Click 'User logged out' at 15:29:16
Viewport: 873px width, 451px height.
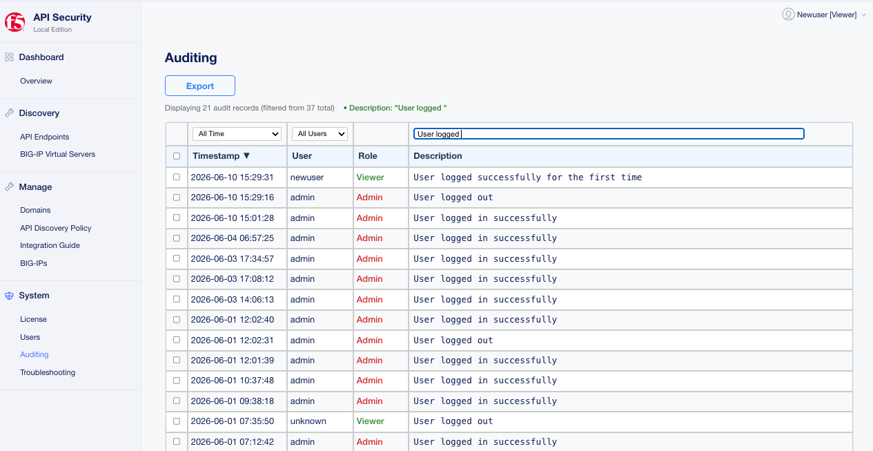453,198
